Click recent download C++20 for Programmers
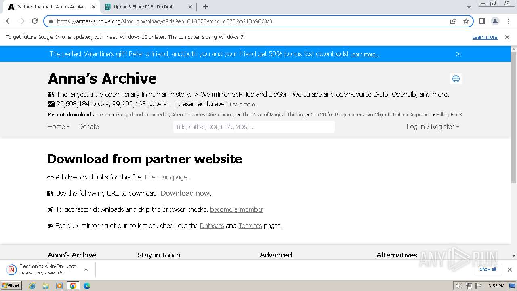Viewport: 517px width, 291px height. coord(371,115)
